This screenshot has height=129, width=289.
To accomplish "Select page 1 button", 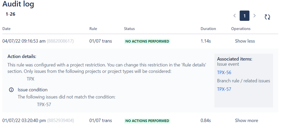I will [244, 16].
